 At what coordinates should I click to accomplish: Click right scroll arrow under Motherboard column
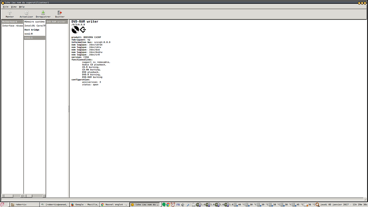pyautogui.click(x=22, y=196)
